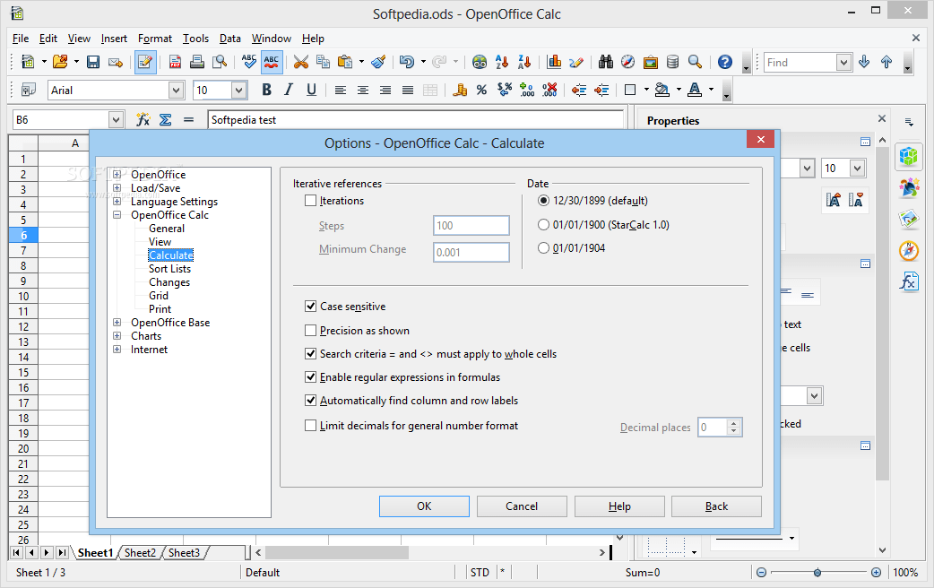The height and width of the screenshot is (588, 934).
Task: Expand the Charts tree node
Action: [117, 336]
